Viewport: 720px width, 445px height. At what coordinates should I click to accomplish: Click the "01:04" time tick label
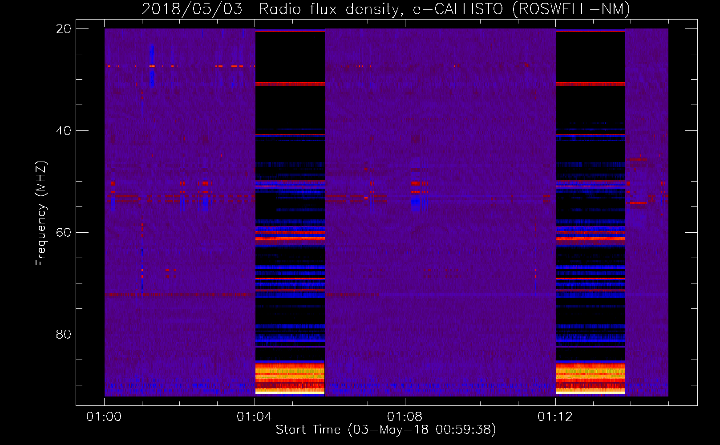(255, 417)
